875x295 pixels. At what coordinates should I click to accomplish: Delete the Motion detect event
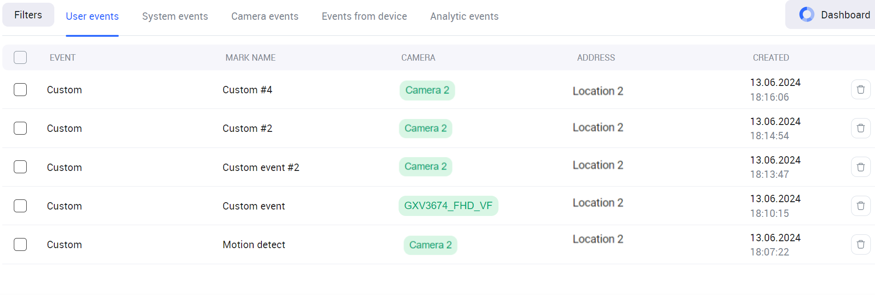860,244
